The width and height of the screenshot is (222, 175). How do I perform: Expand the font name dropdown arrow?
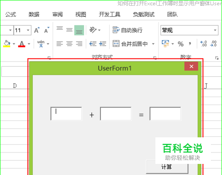pyautogui.click(x=10, y=30)
